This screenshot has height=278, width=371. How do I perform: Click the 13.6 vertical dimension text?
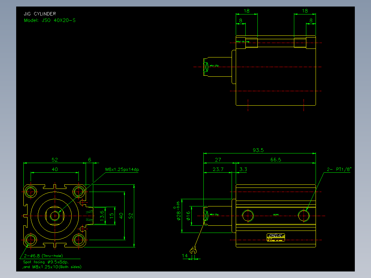pyautogui.click(x=102, y=216)
